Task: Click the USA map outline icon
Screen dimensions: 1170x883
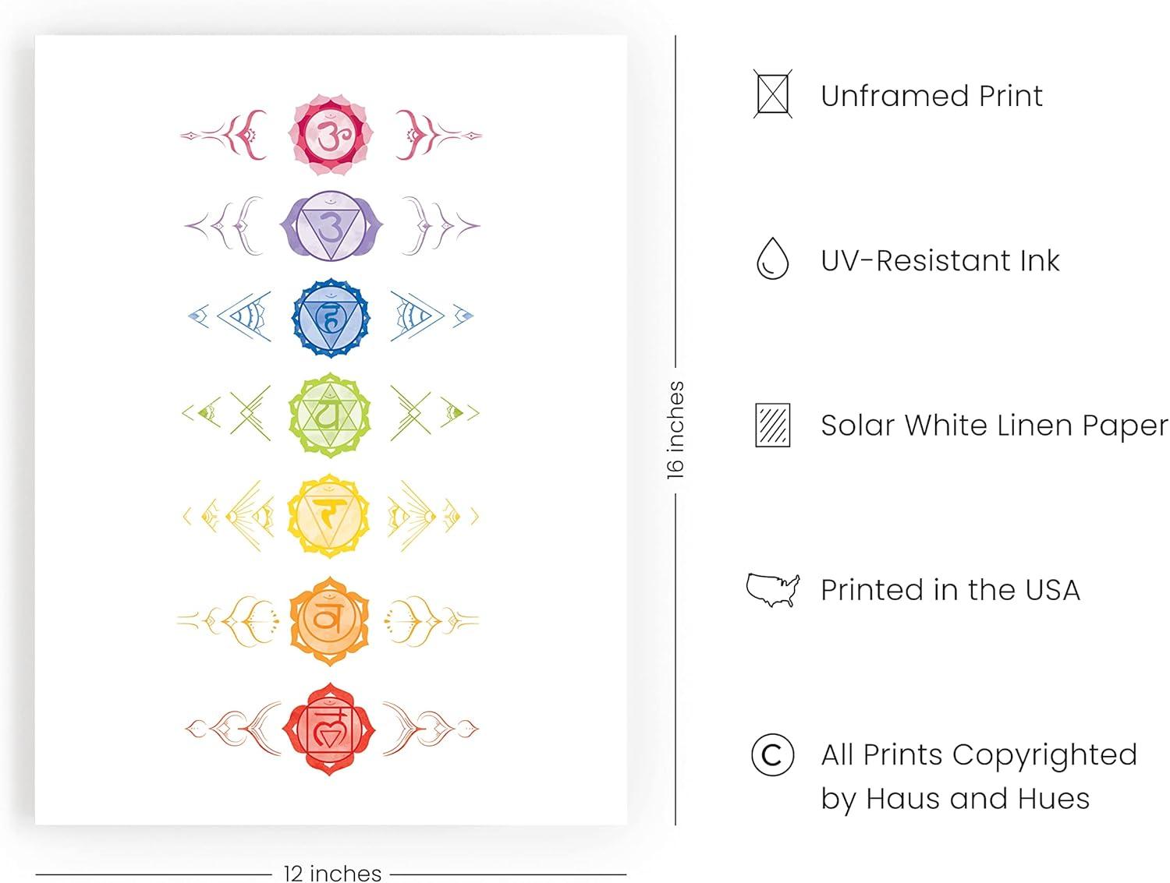Action: [x=772, y=590]
